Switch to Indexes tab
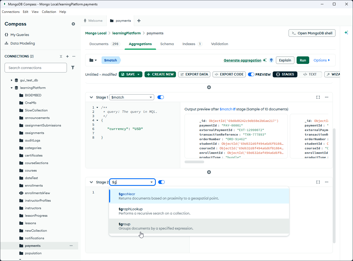Image resolution: width=353 pixels, height=261 pixels. [192, 44]
